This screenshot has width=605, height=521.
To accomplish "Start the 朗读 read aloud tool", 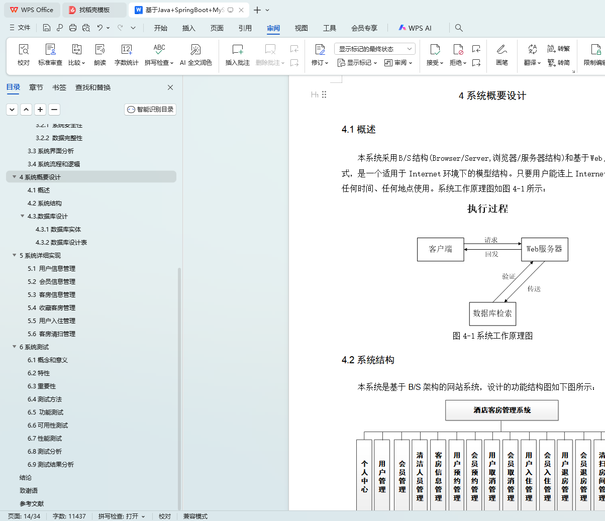I will click(x=100, y=55).
